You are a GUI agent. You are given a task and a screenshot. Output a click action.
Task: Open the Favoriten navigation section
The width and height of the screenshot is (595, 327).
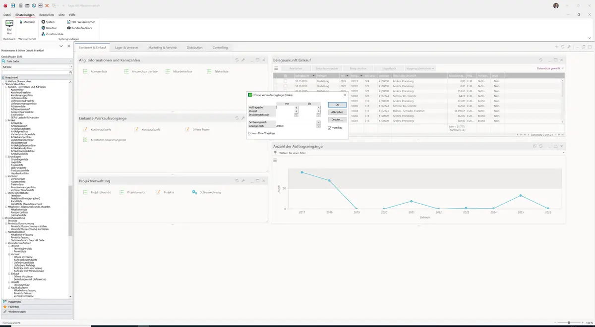36,307
